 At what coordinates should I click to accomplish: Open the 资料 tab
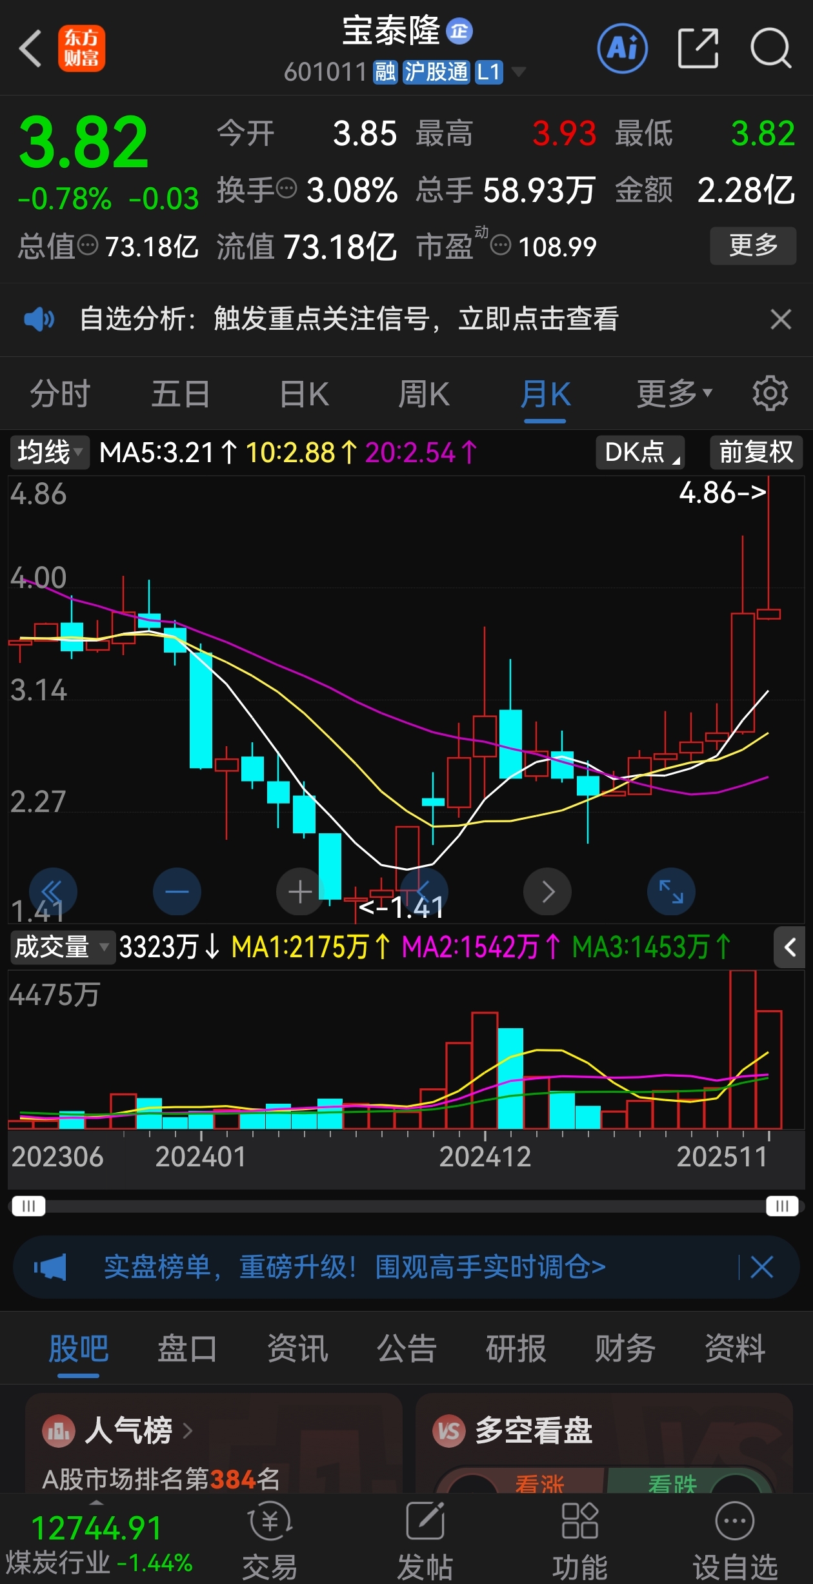(x=735, y=1348)
